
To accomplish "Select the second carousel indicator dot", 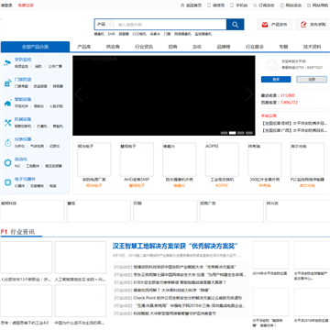I will tap(233, 133).
